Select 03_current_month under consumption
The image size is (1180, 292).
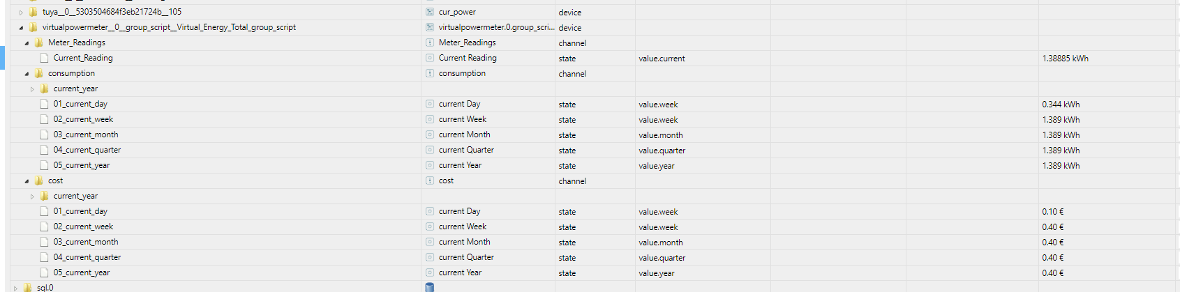tap(86, 135)
